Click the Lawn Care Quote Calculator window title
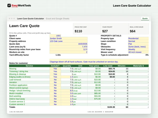 [x=31, y=19]
